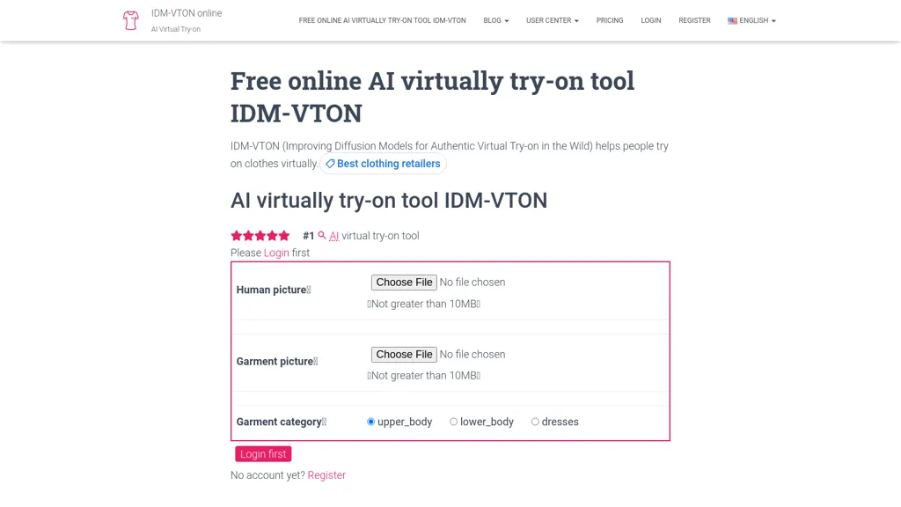Expand the Blog dropdown menu
The width and height of the screenshot is (901, 507).
point(496,21)
